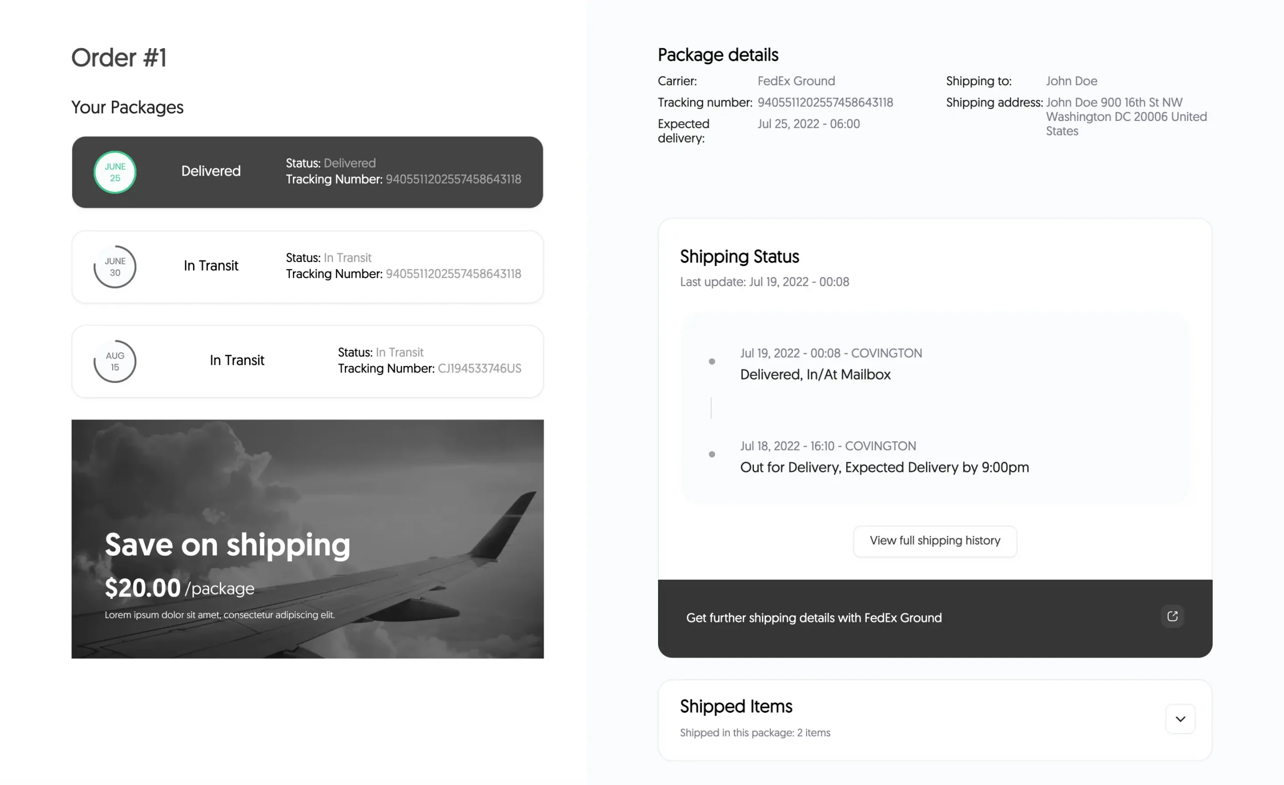The width and height of the screenshot is (1284, 785).
Task: Click the AUG 15 date circle badge
Action: pyautogui.click(x=115, y=361)
